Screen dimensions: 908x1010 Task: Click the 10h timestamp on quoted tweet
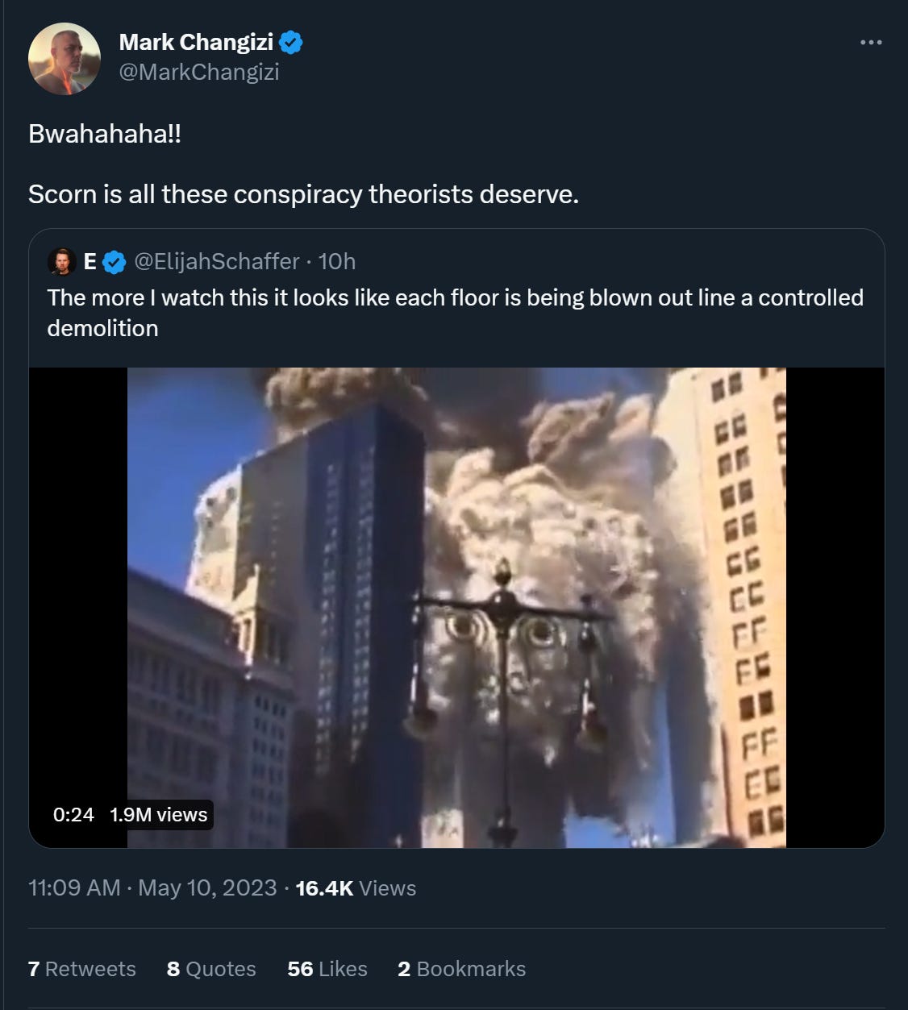tap(337, 261)
